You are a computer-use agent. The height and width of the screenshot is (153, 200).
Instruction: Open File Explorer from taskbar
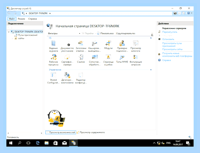[46, 143]
